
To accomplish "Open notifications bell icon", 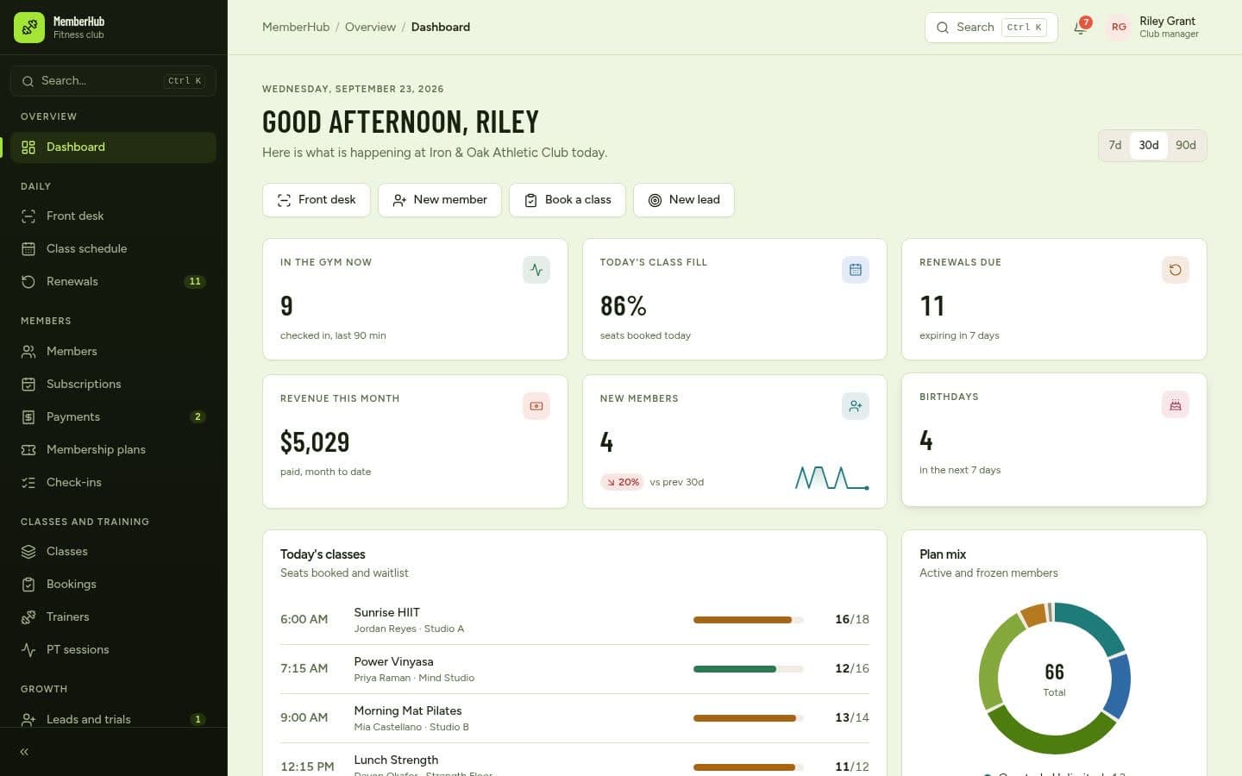I will 1080,28.
